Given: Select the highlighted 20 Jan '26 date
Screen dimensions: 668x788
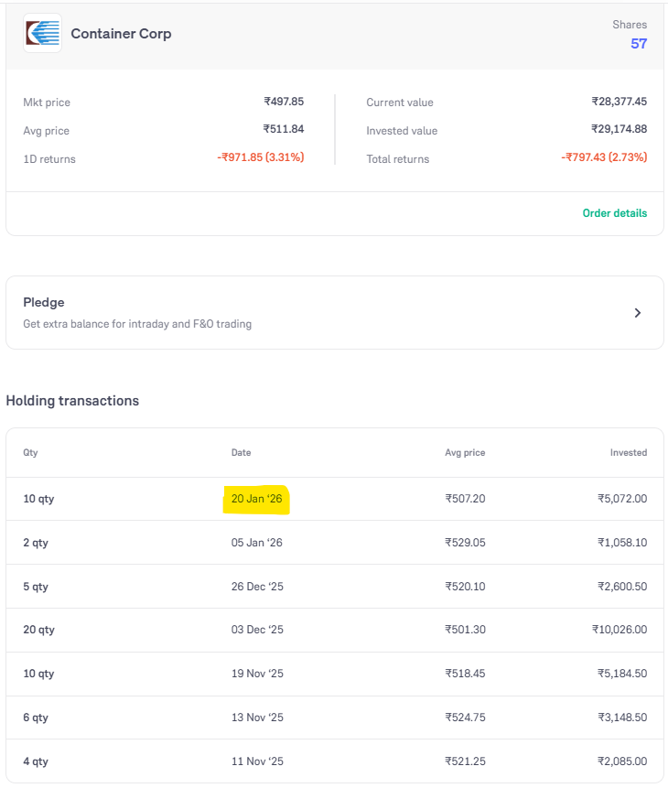Looking at the screenshot, I should (x=256, y=499).
